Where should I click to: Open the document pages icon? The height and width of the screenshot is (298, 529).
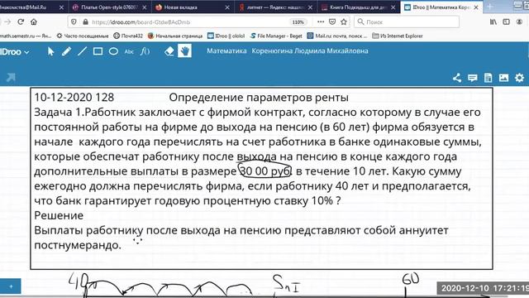tap(488, 78)
